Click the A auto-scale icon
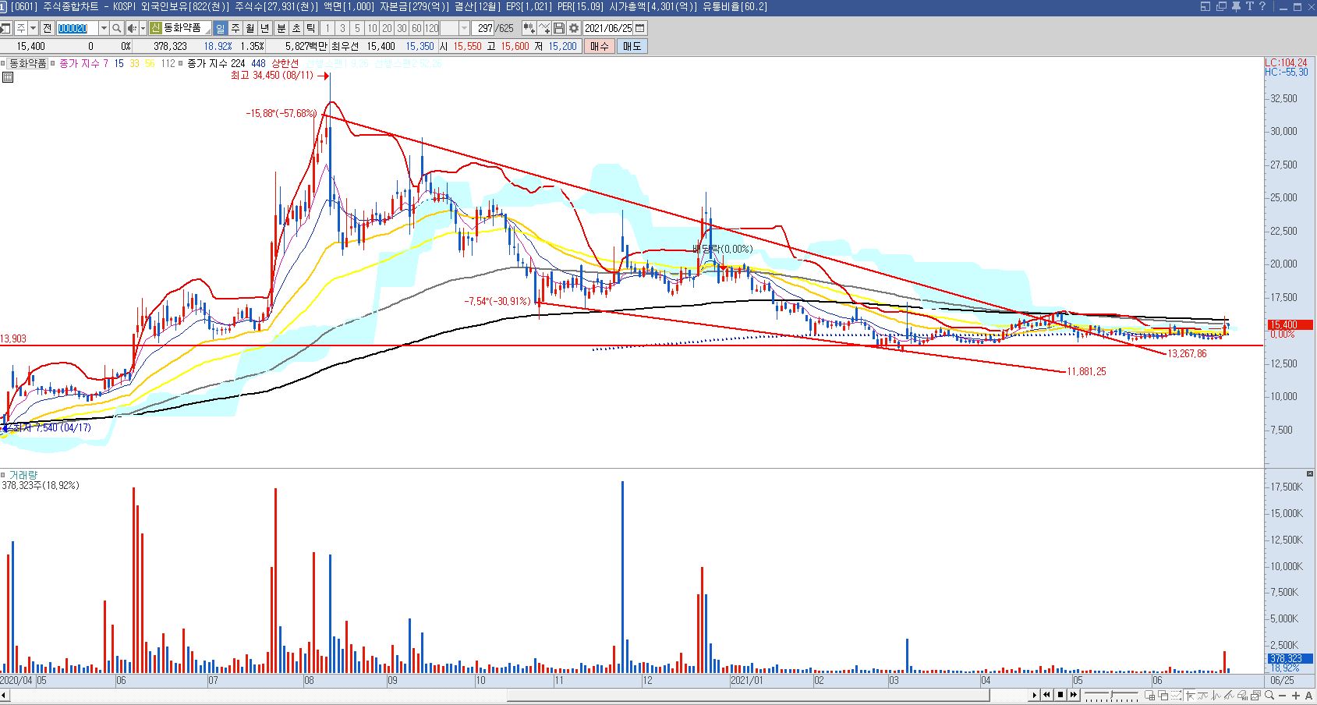 point(1308,695)
